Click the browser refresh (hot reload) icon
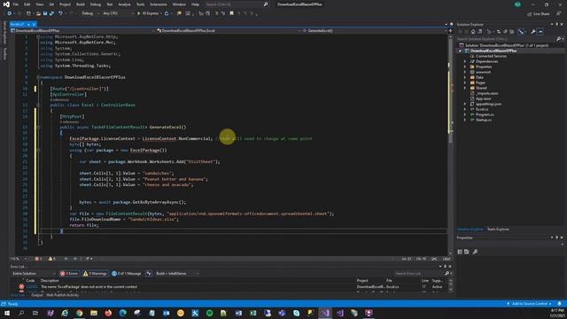This screenshot has height=319, width=567. (x=167, y=13)
